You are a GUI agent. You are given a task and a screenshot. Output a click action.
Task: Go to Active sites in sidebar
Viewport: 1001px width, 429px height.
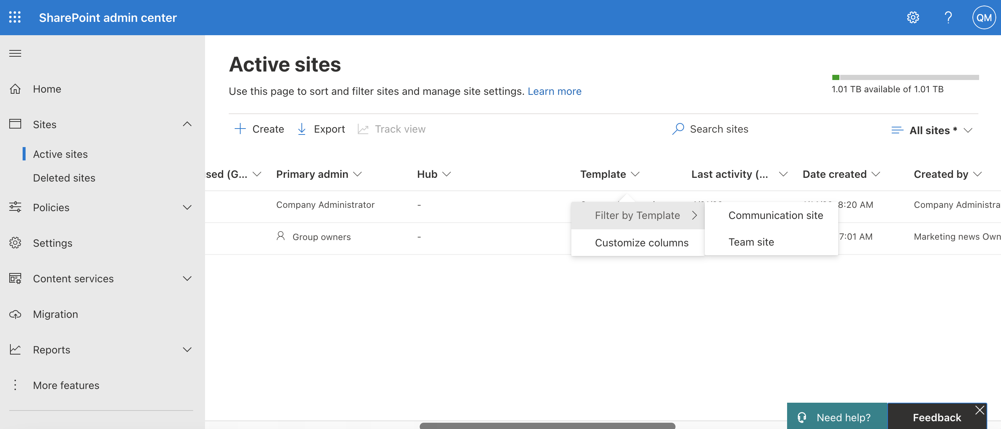tap(60, 154)
